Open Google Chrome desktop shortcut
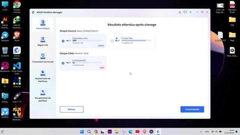 click(x=17, y=7)
